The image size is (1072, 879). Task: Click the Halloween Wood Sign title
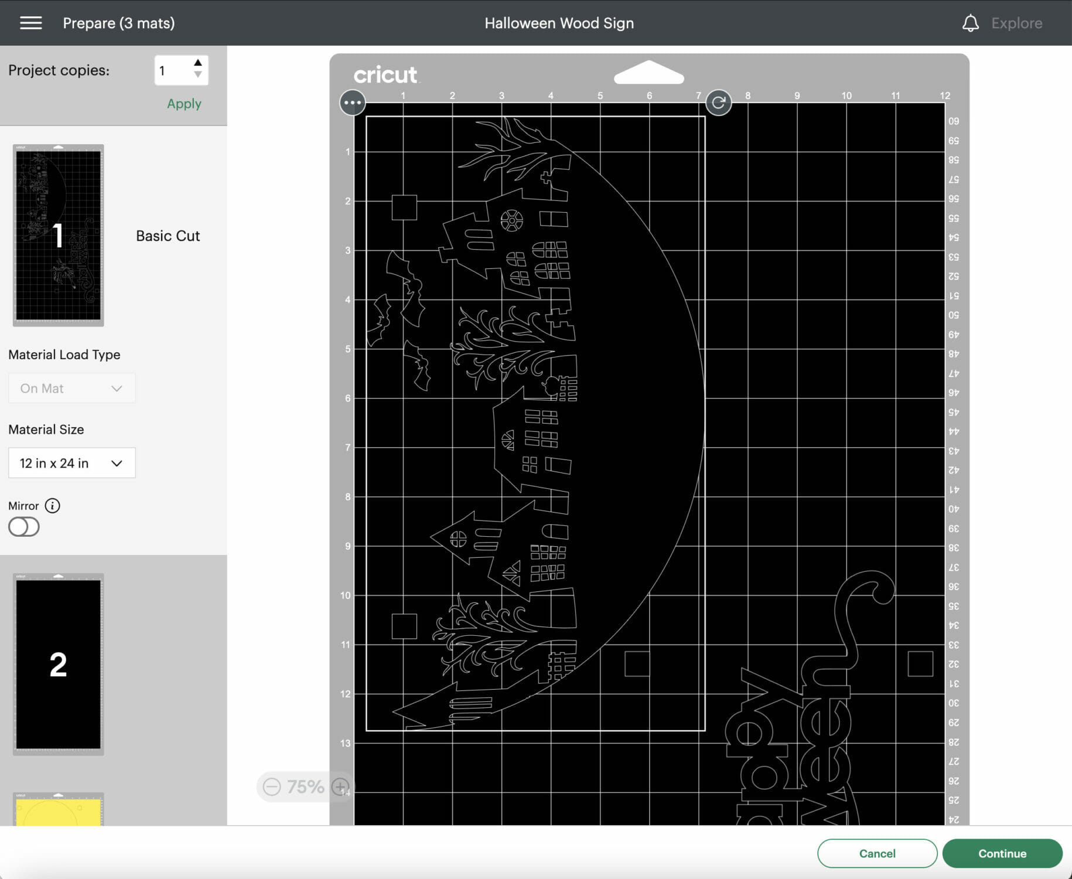point(559,23)
